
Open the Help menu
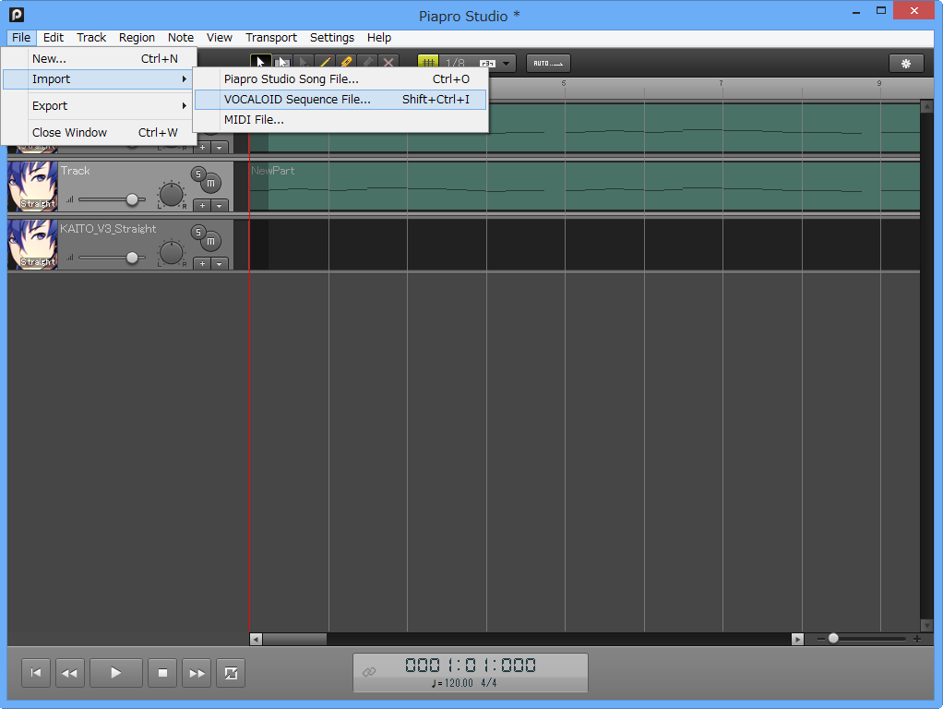[379, 37]
